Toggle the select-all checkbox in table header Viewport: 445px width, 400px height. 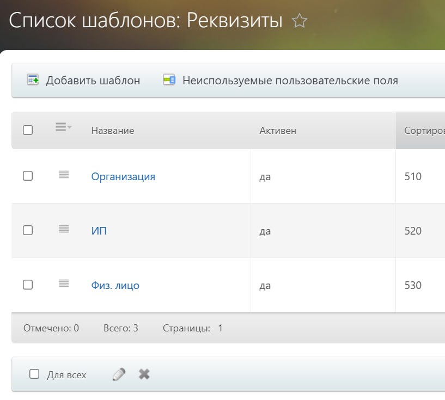(28, 130)
